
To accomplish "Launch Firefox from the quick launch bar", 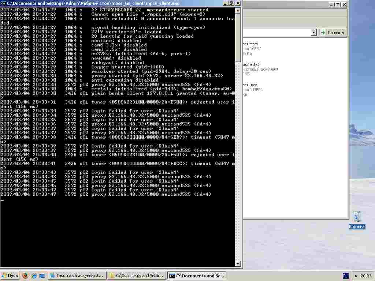I will tap(25, 276).
